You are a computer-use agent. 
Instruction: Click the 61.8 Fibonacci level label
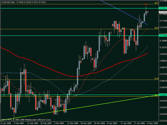157,78
